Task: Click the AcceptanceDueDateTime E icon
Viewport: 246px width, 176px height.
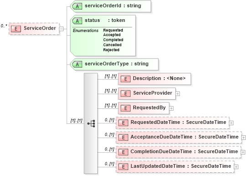Action: [123, 138]
